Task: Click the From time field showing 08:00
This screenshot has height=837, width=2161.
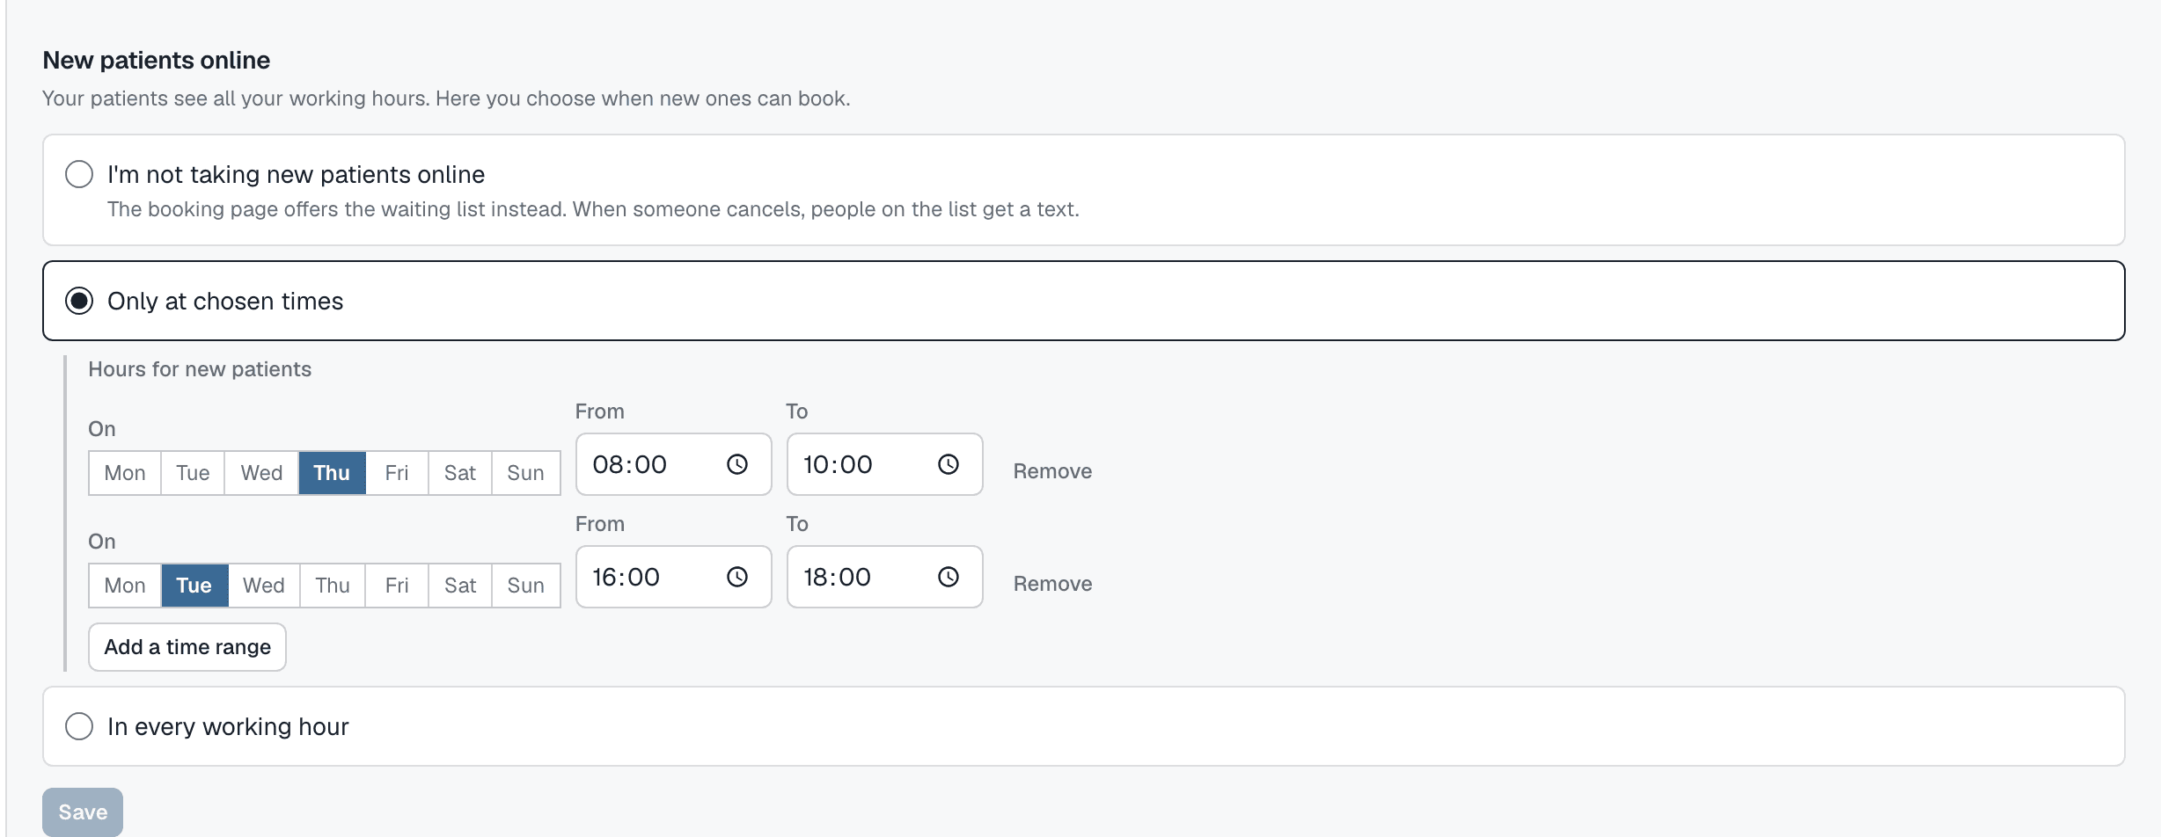Action: coord(674,464)
